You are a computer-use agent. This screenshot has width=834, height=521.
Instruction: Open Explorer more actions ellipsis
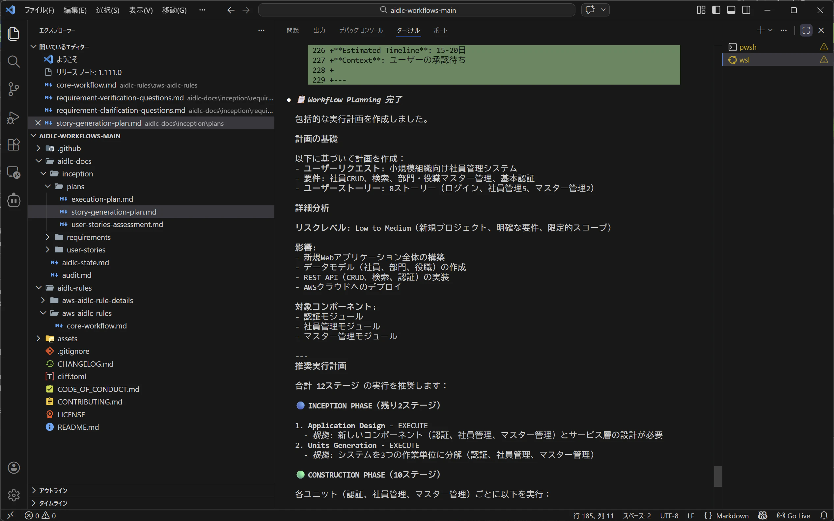pos(261,30)
